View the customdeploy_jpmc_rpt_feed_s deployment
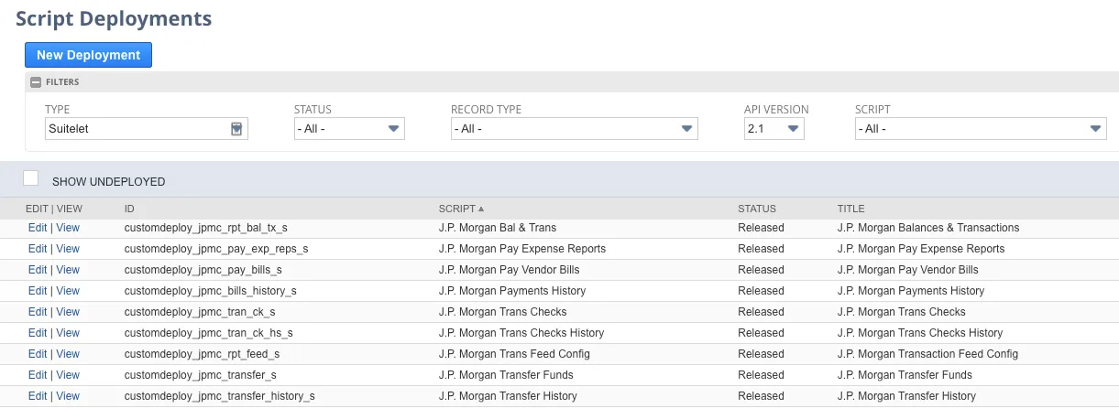The width and height of the screenshot is (1119, 408). (68, 354)
